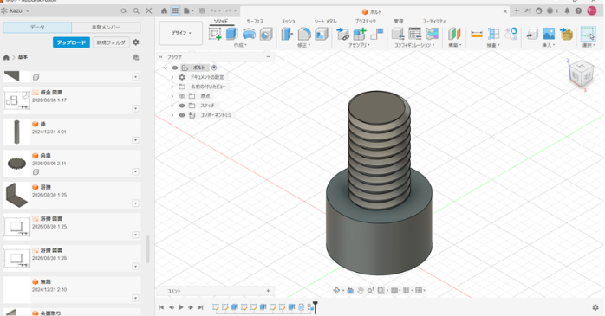Click the Interference inspect icon

(493, 34)
